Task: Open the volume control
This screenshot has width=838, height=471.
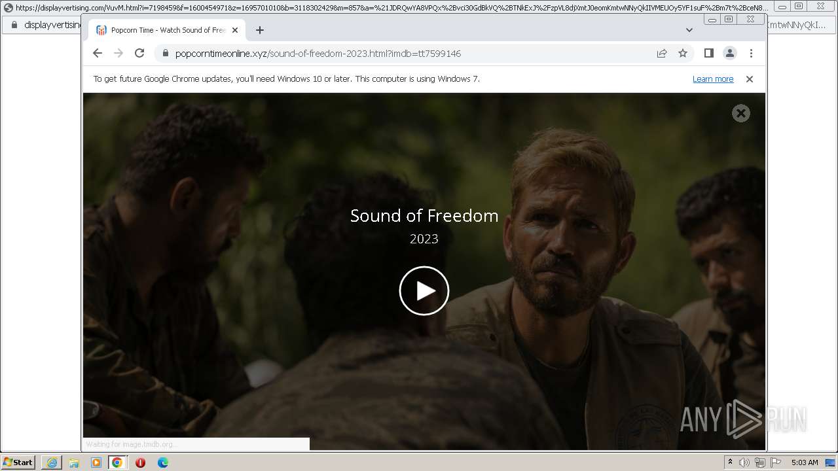Action: coord(744,462)
